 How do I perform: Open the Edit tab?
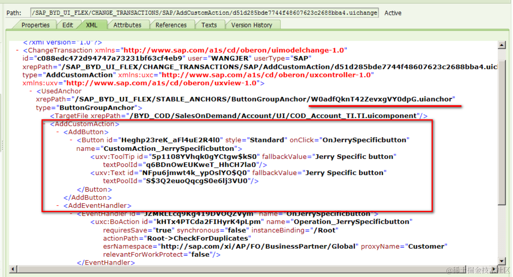pyautogui.click(x=68, y=25)
